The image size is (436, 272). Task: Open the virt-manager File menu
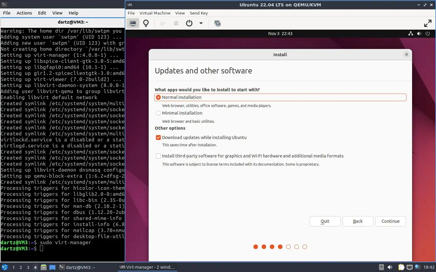coord(131,13)
